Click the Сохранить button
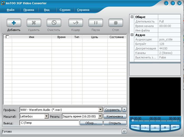 112,110
